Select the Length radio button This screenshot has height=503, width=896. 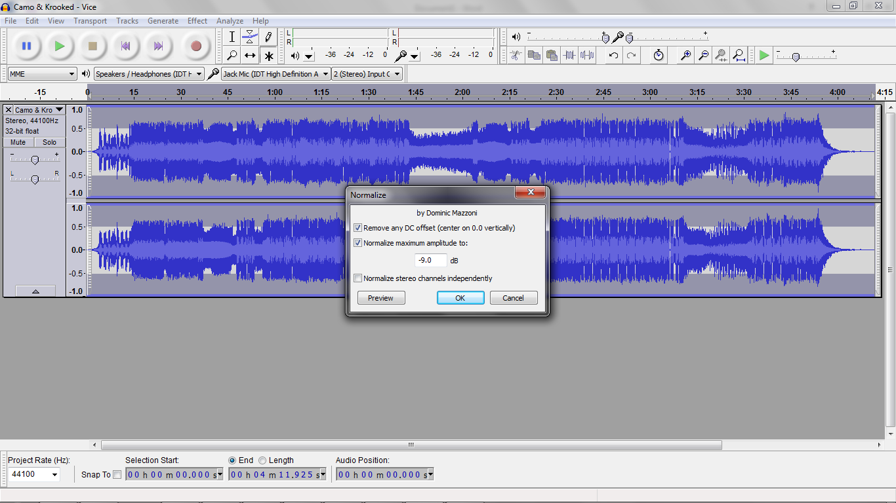pos(262,460)
